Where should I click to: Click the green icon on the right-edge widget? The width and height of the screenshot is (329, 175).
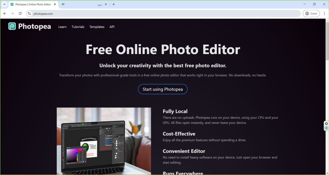coord(326,128)
